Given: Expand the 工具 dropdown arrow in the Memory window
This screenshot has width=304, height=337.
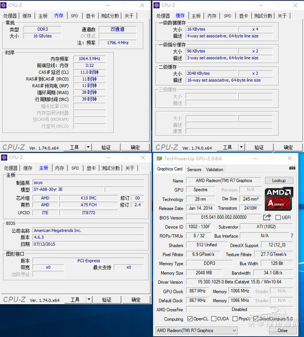Looking at the screenshot, I should pyautogui.click(x=88, y=147).
